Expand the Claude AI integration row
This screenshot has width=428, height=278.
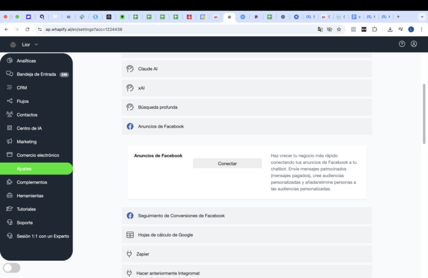247,69
